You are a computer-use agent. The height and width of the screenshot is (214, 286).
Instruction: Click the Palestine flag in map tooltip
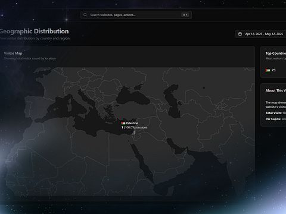[x=123, y=123]
